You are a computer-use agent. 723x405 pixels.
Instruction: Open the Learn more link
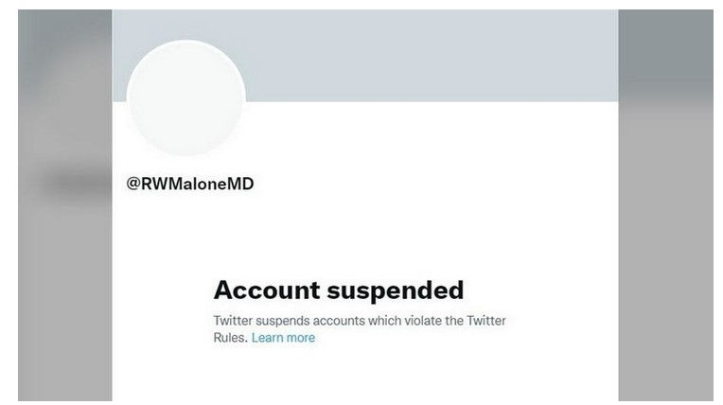283,338
